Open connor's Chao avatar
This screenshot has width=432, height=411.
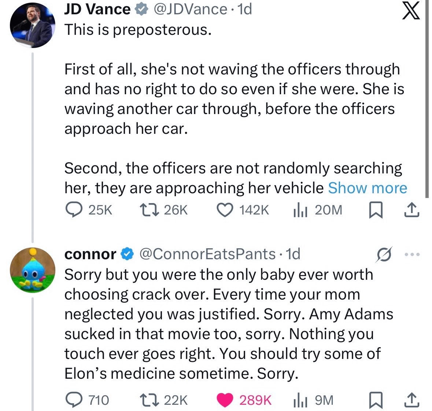(32, 270)
